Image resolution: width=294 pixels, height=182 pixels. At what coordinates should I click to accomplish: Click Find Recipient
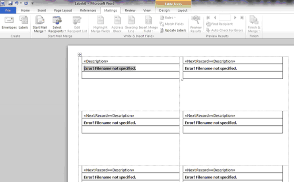coord(219,24)
